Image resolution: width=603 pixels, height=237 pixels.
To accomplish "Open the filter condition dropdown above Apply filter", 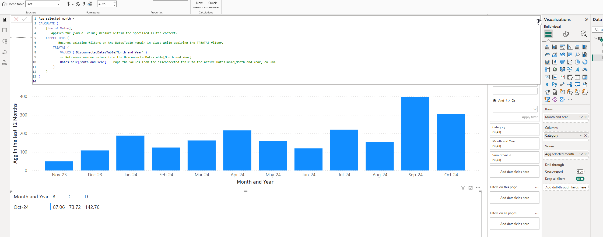I will tap(515, 109).
